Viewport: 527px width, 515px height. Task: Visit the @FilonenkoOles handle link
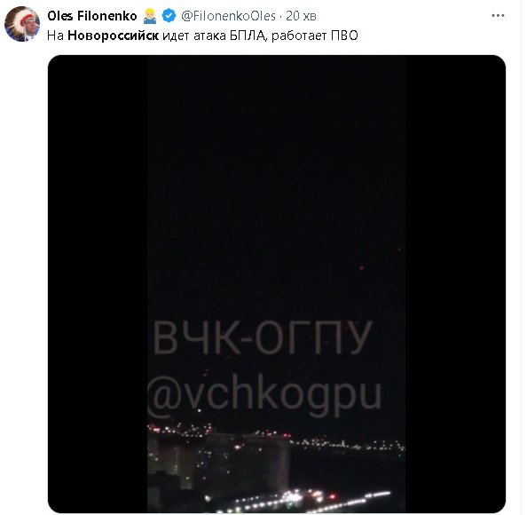[x=228, y=16]
